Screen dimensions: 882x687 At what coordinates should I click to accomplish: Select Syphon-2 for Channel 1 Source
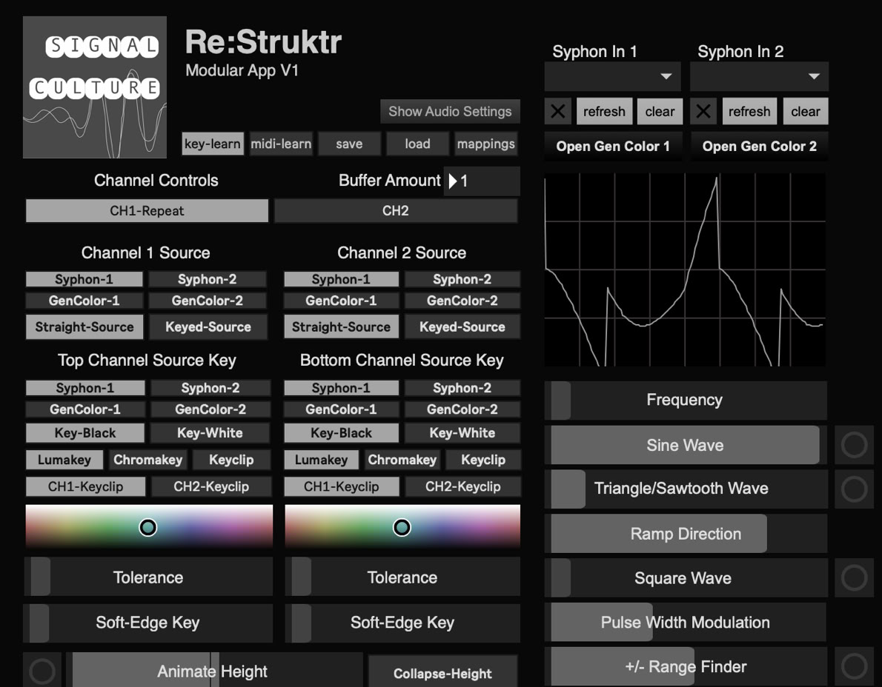[x=207, y=279]
